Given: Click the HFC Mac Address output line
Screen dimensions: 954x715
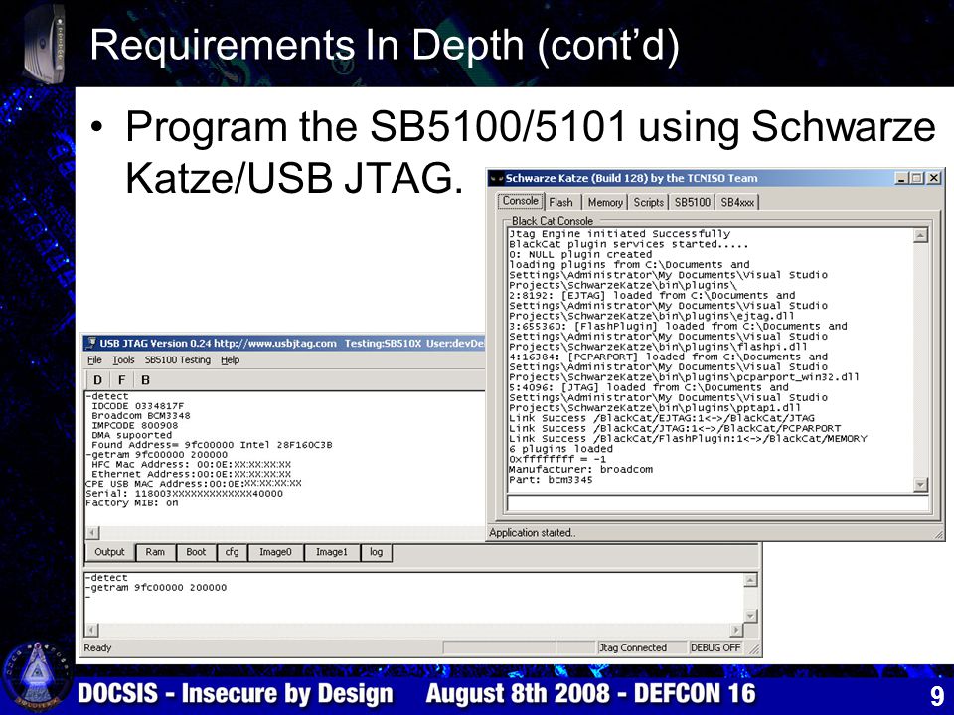Looking at the screenshot, I should tap(191, 465).
